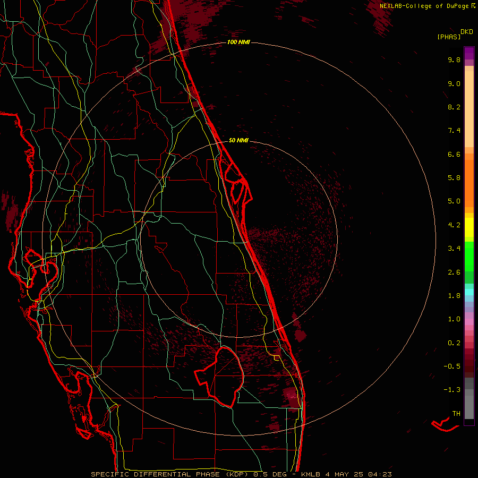The height and width of the screenshot is (478, 478).
Task: Pick the bright green segment of color bar
Action: (x=469, y=256)
